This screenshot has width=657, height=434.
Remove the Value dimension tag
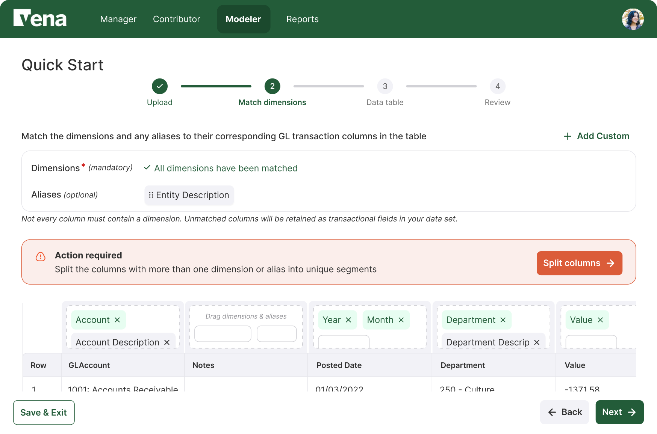(x=600, y=320)
